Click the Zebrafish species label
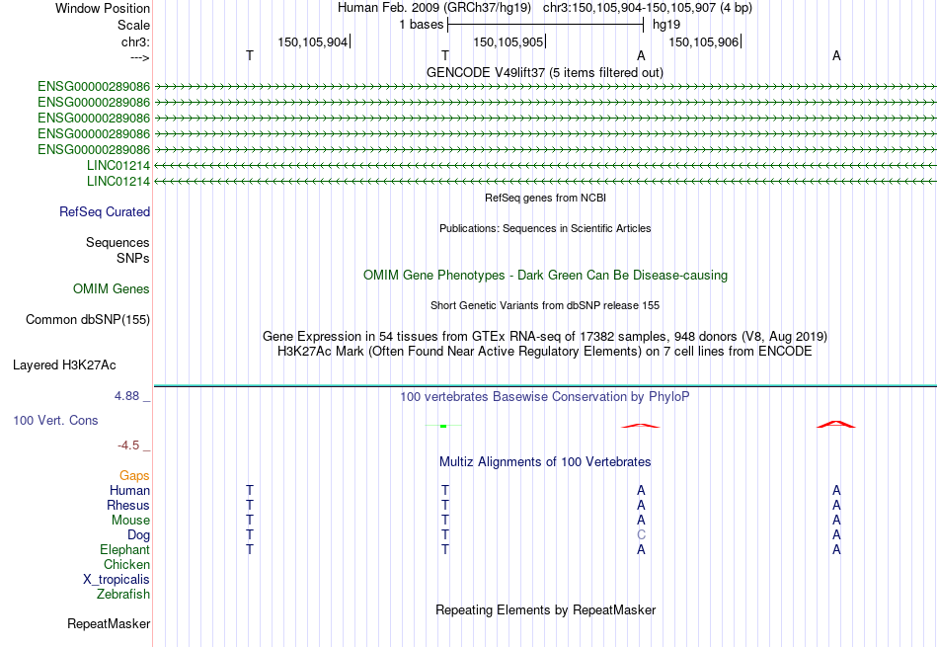Image resolution: width=938 pixels, height=647 pixels. (x=123, y=595)
